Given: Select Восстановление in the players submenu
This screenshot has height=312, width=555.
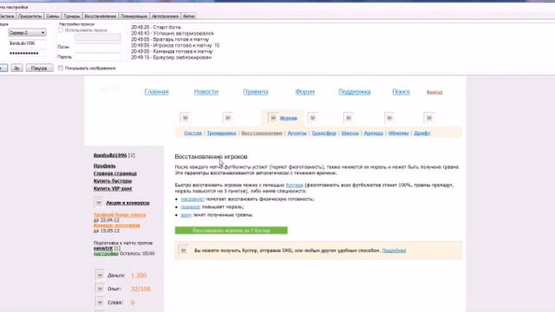Looking at the screenshot, I should click(262, 133).
